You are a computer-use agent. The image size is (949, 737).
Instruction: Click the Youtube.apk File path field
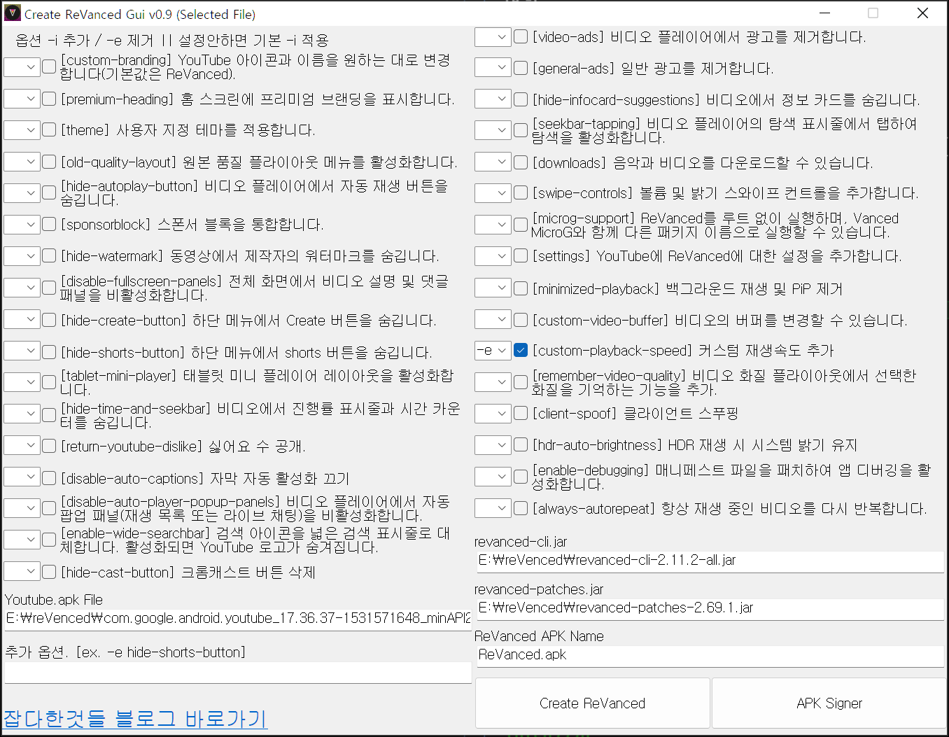coord(238,619)
